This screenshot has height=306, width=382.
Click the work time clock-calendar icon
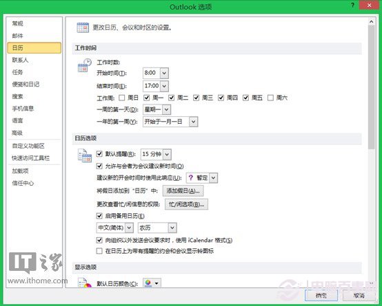pos(84,65)
